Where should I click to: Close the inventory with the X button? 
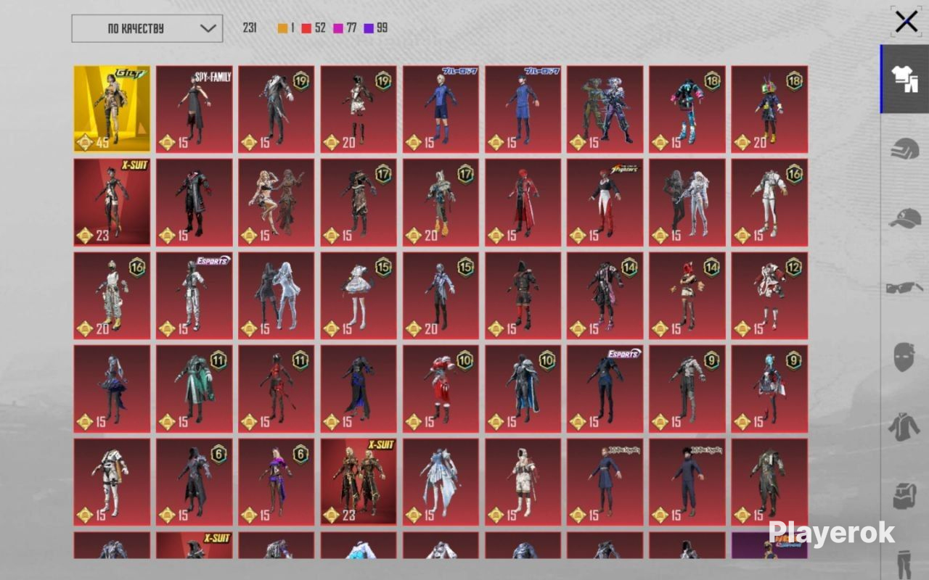click(x=907, y=22)
